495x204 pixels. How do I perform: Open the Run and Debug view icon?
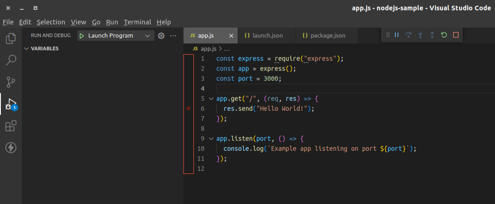click(11, 104)
